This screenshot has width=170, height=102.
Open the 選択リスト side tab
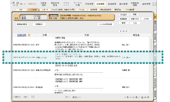tap(155, 25)
